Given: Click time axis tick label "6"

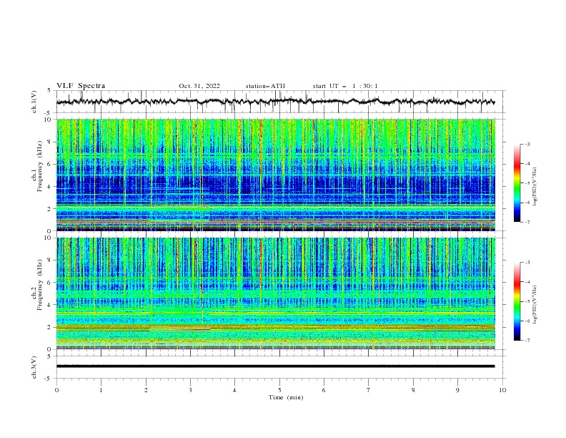Looking at the screenshot, I should tap(324, 390).
